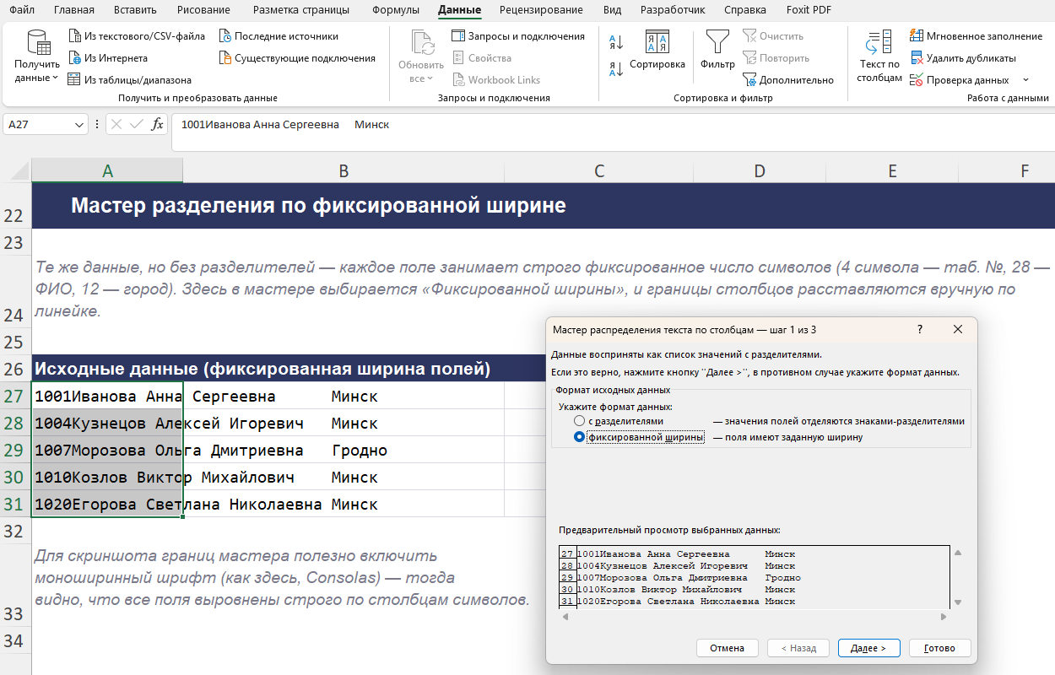Image resolution: width=1055 pixels, height=675 pixels.
Task: Open Последние источники list
Action: pos(279,36)
